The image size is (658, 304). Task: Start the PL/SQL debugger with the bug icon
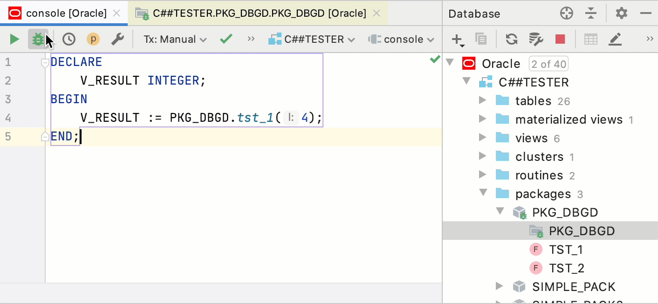pyautogui.click(x=38, y=39)
